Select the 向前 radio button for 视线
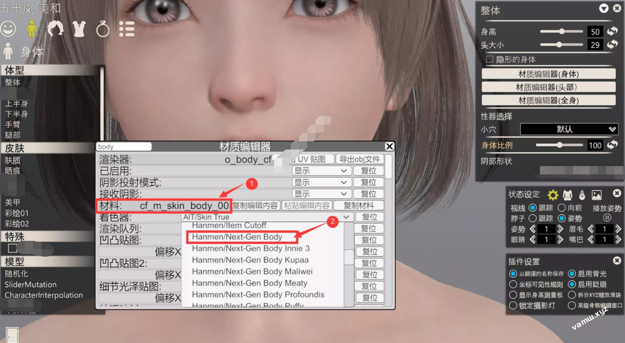The height and width of the screenshot is (343, 625). coord(562,208)
